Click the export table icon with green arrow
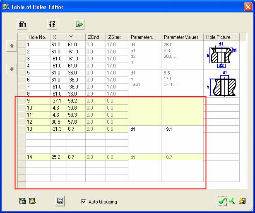 pyautogui.click(x=79, y=24)
